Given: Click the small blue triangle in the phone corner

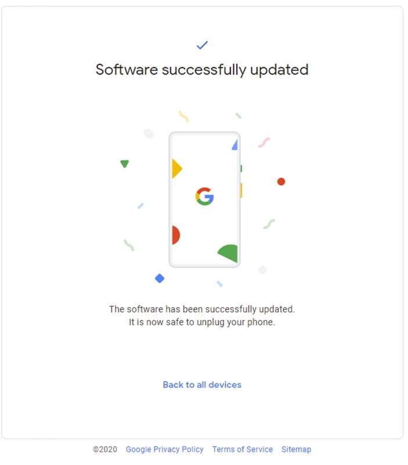Looking at the screenshot, I should (x=235, y=144).
